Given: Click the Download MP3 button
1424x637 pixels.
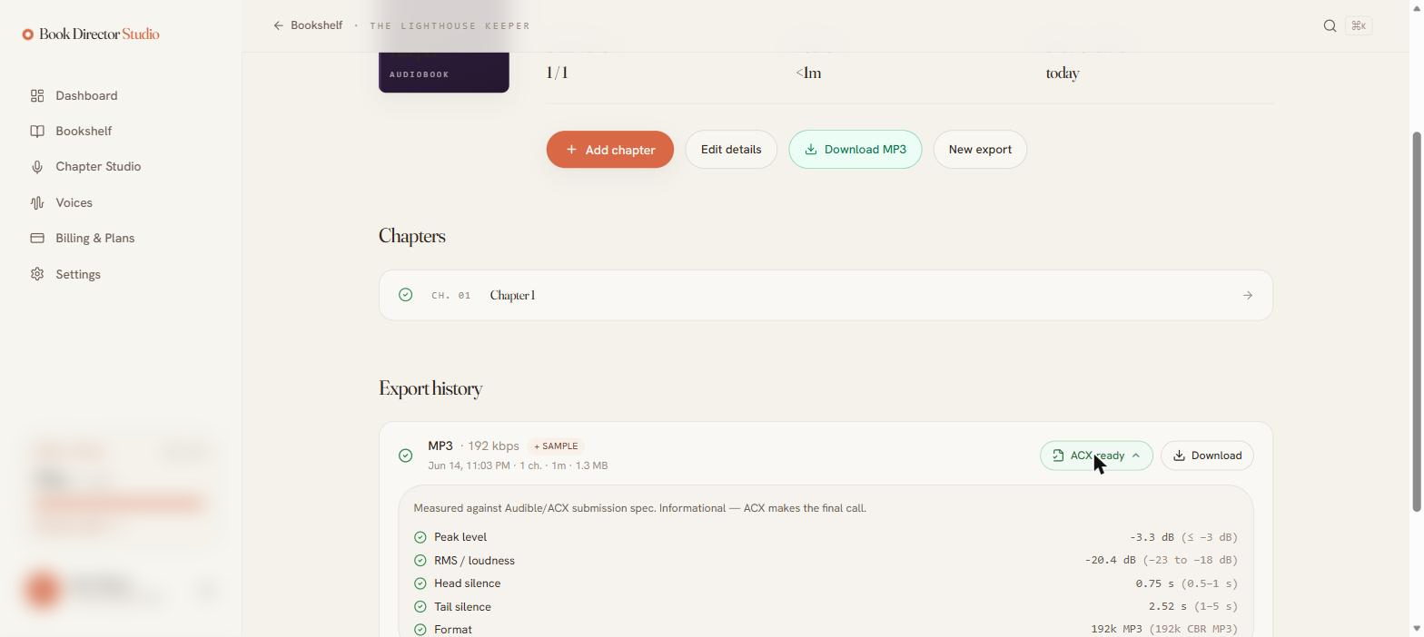Looking at the screenshot, I should click(855, 150).
